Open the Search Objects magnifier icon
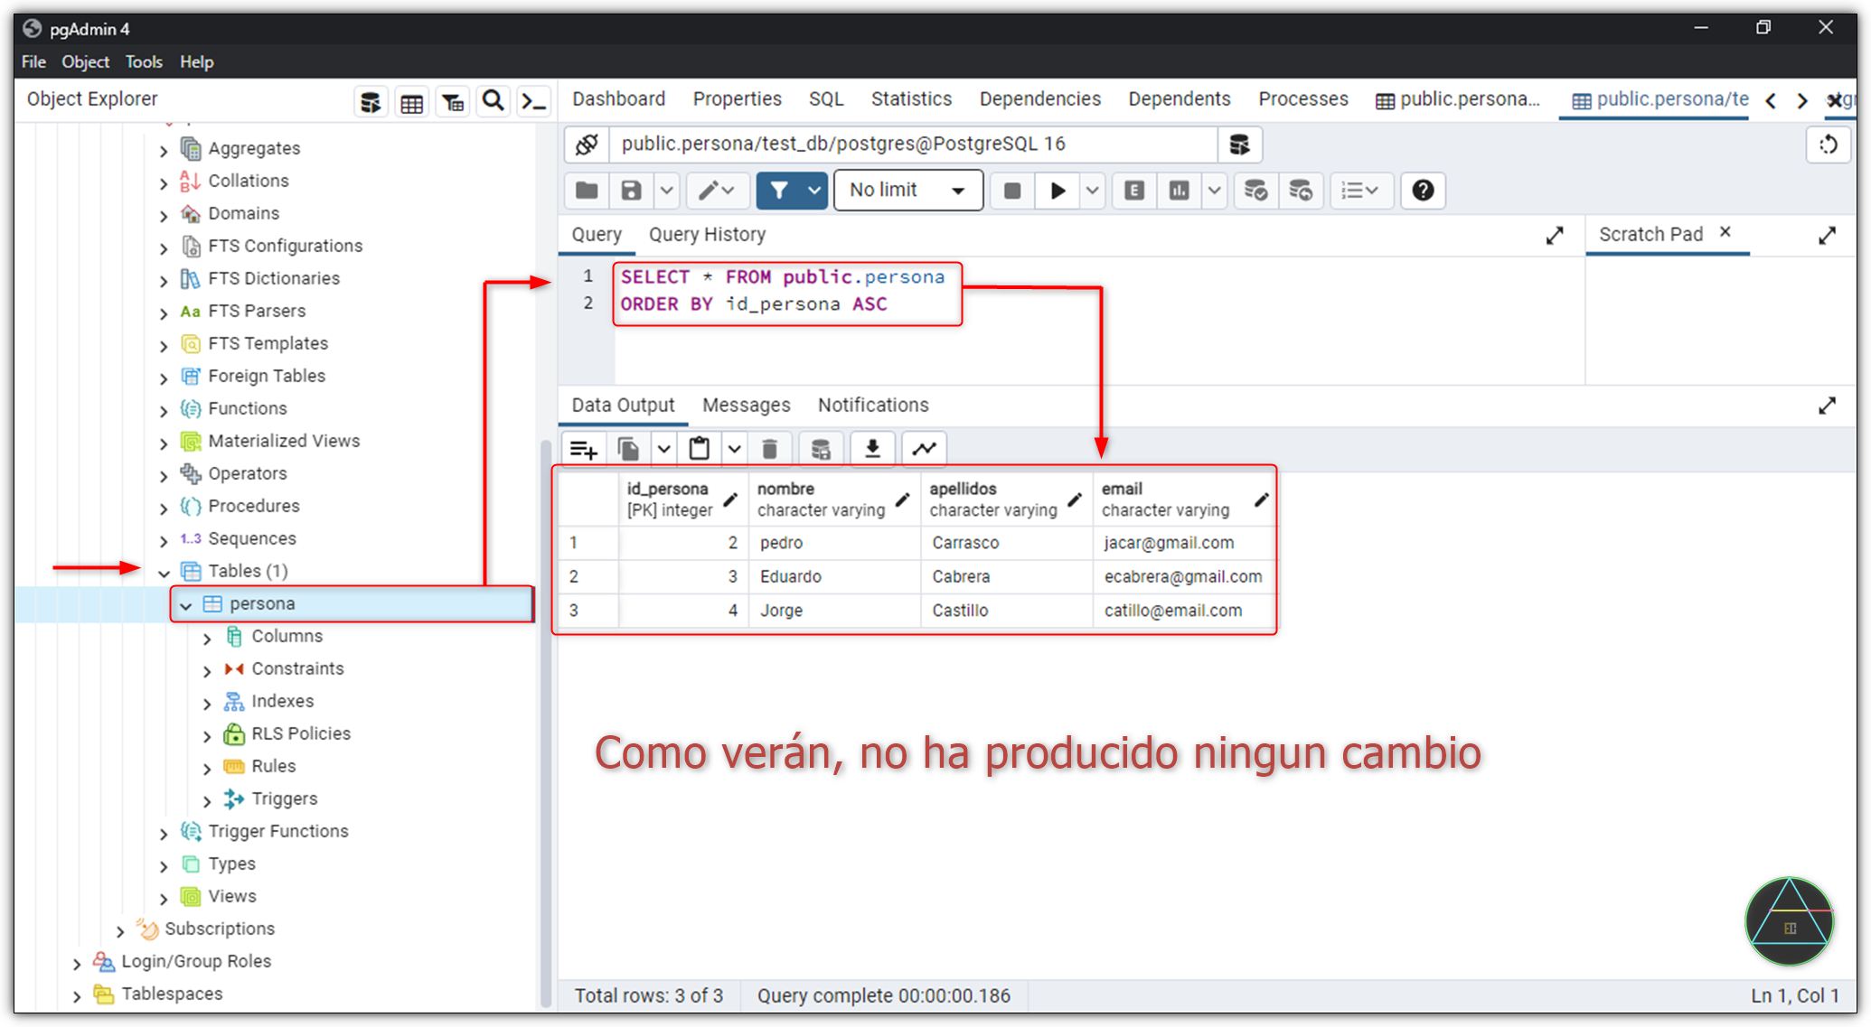The width and height of the screenshot is (1871, 1027). [x=494, y=101]
